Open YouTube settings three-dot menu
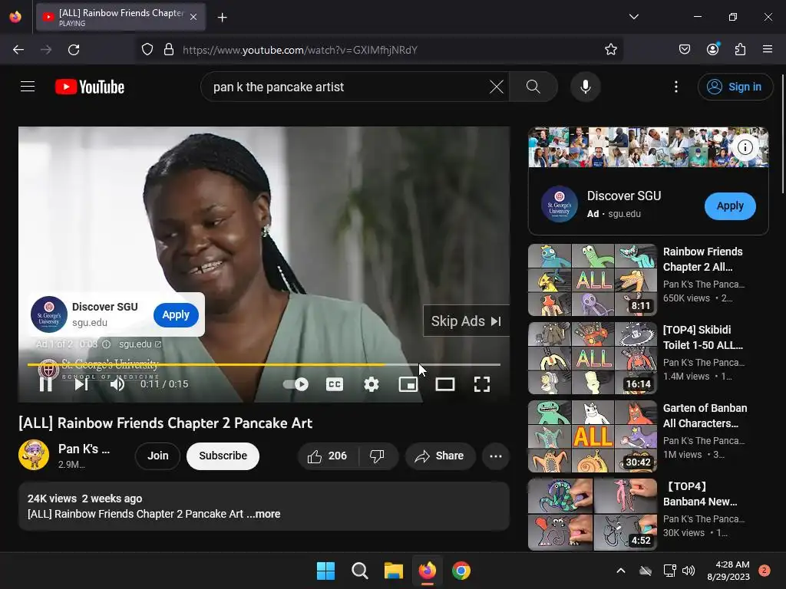786x589 pixels. [x=676, y=87]
